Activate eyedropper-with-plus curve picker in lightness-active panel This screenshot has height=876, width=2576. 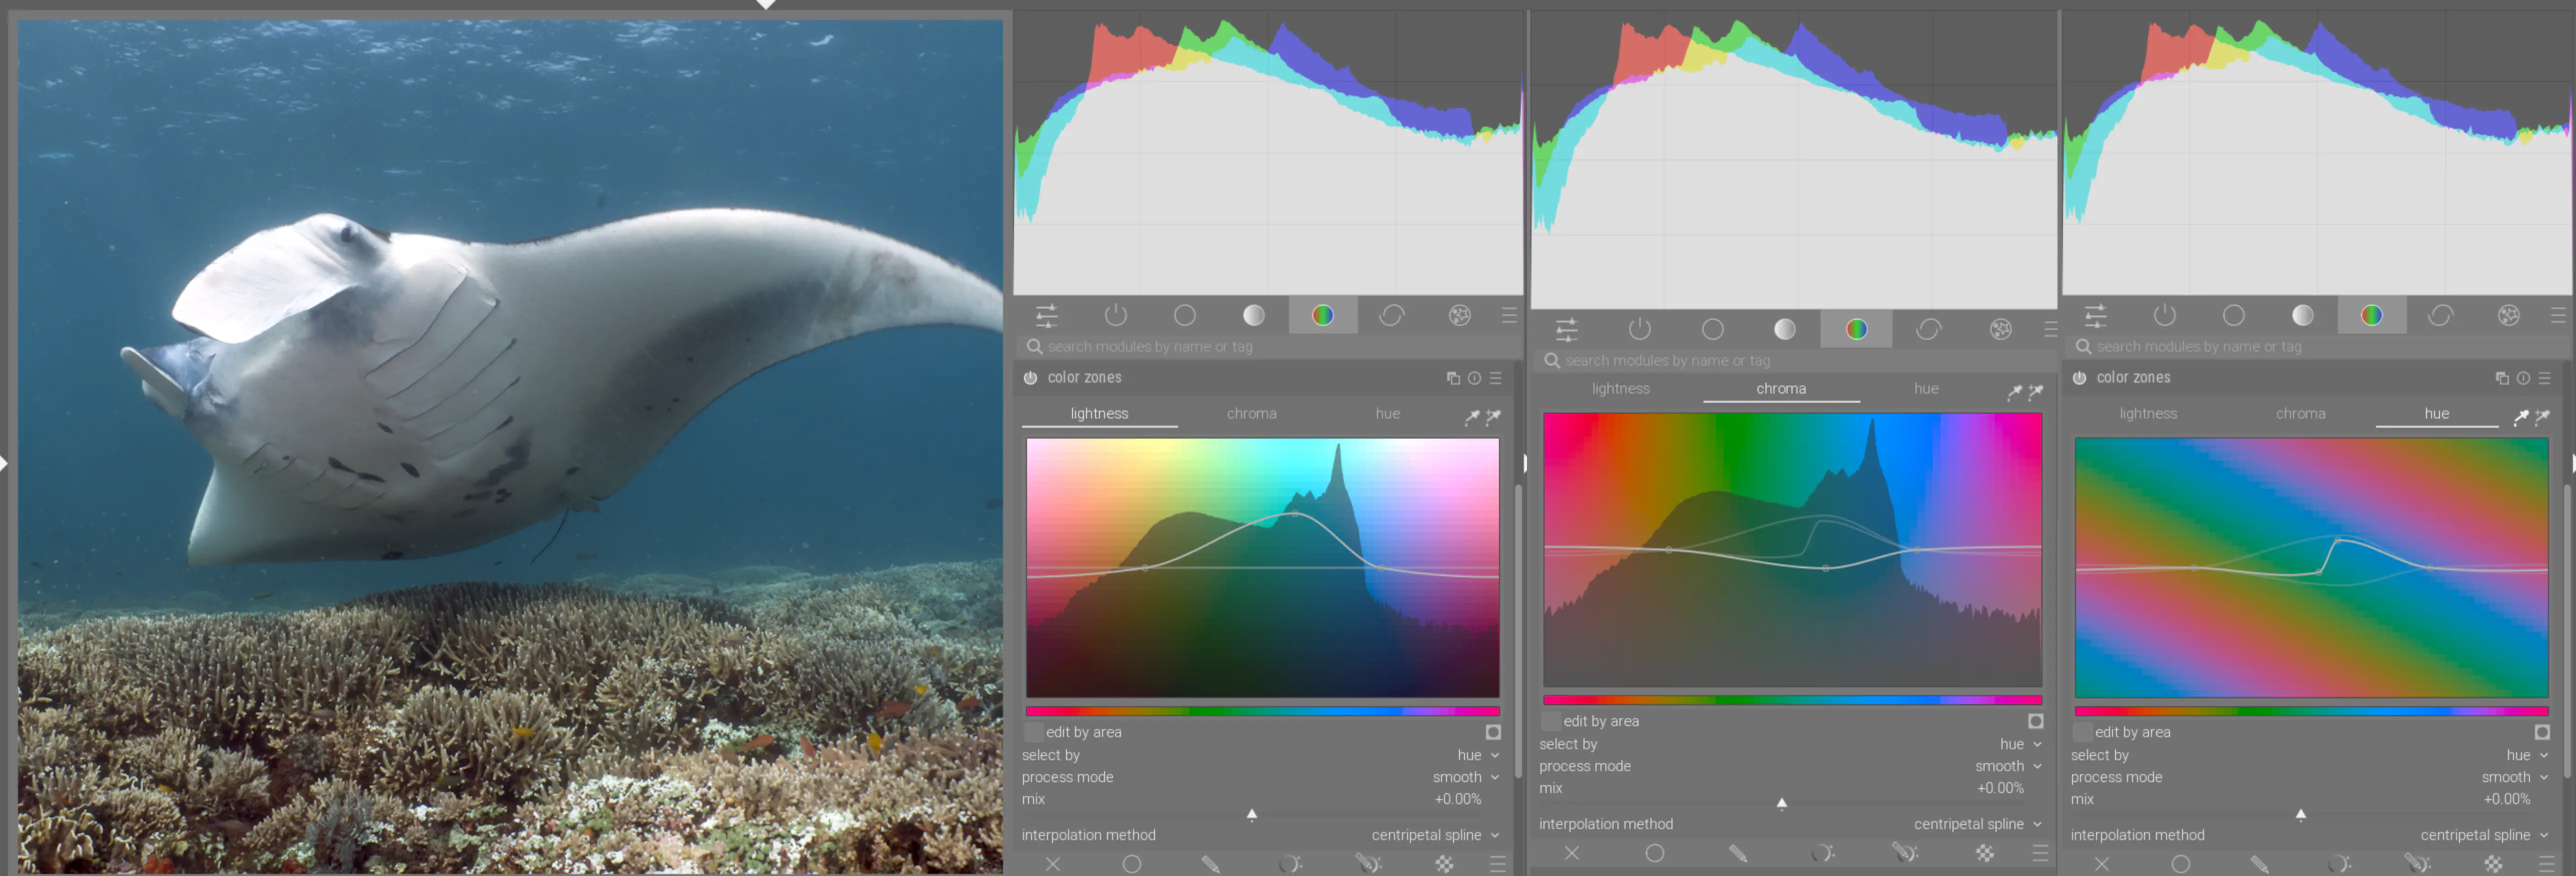pyautogui.click(x=1493, y=417)
